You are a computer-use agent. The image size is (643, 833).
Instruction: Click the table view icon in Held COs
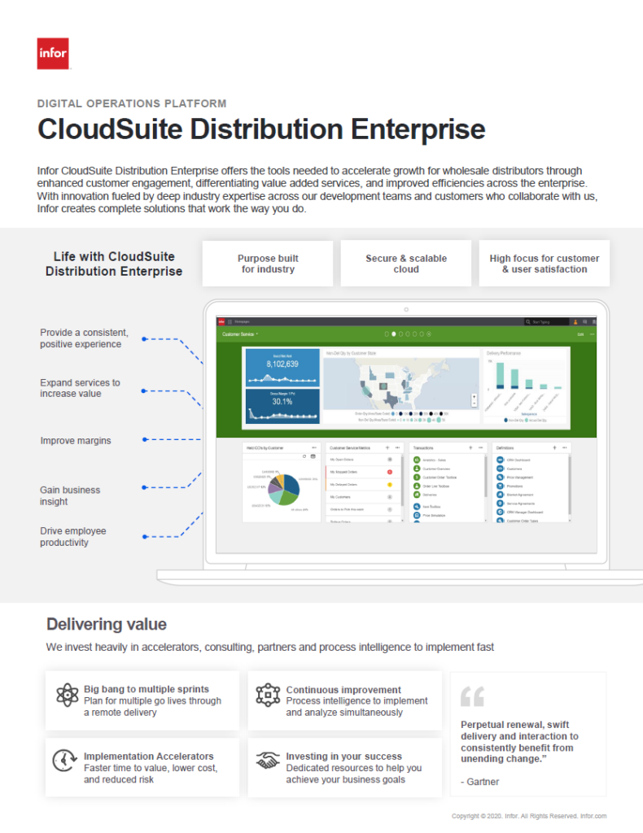tap(313, 456)
